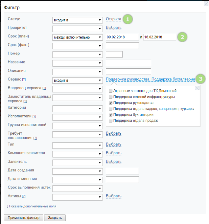The width and height of the screenshot is (209, 224).
Task: Expand the Приоритет condition dropdown
Action: point(77,29)
